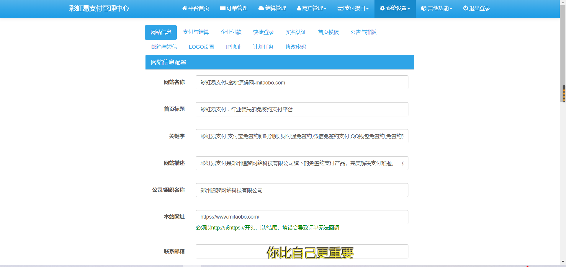Click the cloud icon beside 结算管理
Viewport: 566px width, 267px height.
[x=261, y=8]
